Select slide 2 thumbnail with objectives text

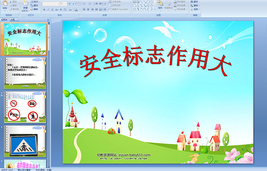25,73
